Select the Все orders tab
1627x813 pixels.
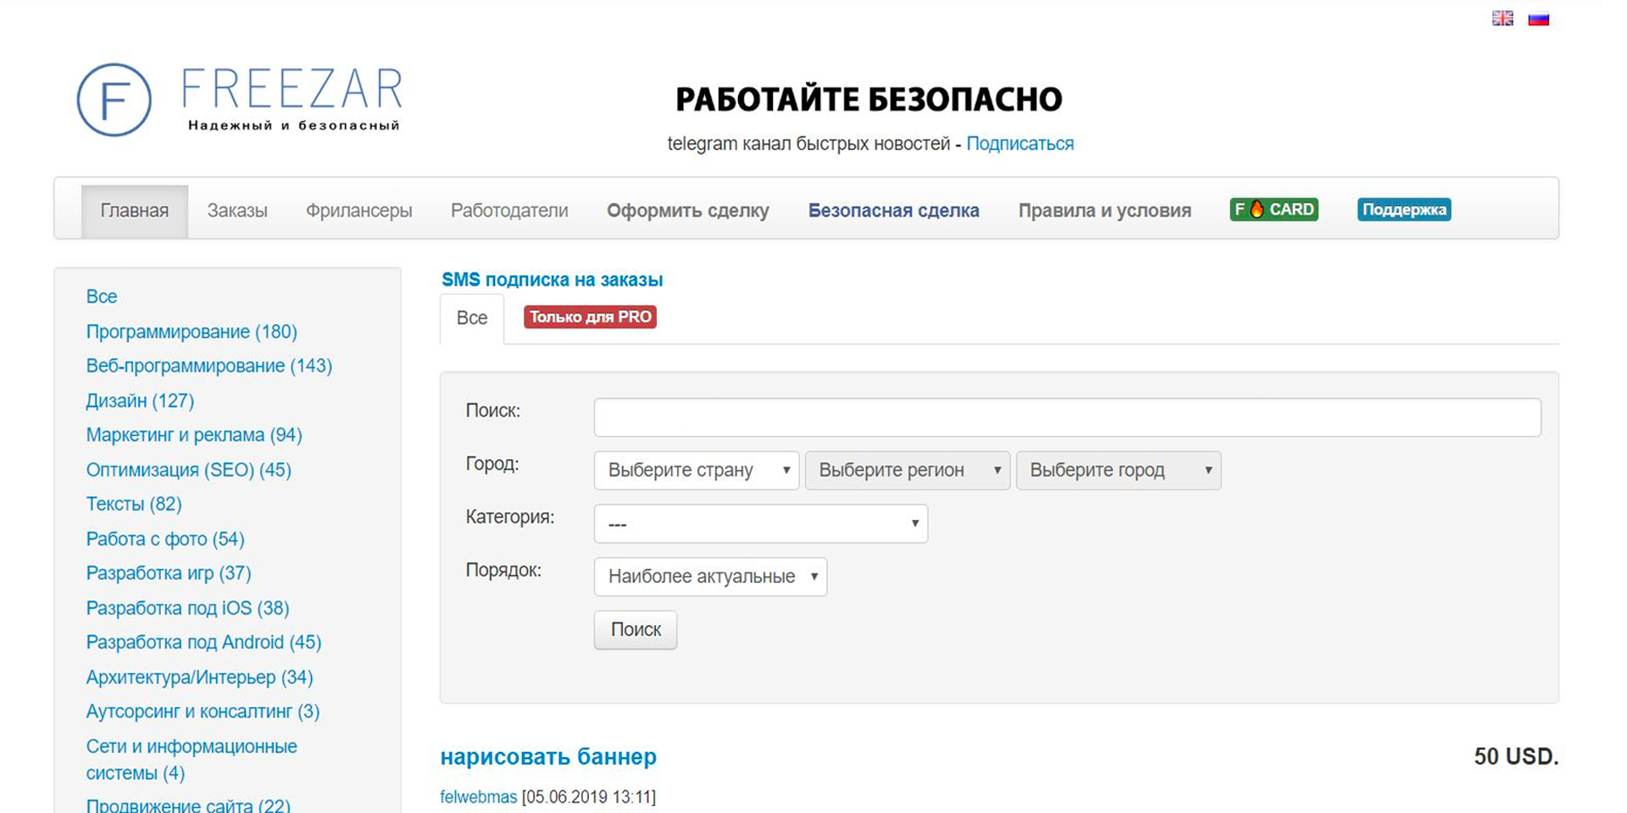(x=472, y=318)
